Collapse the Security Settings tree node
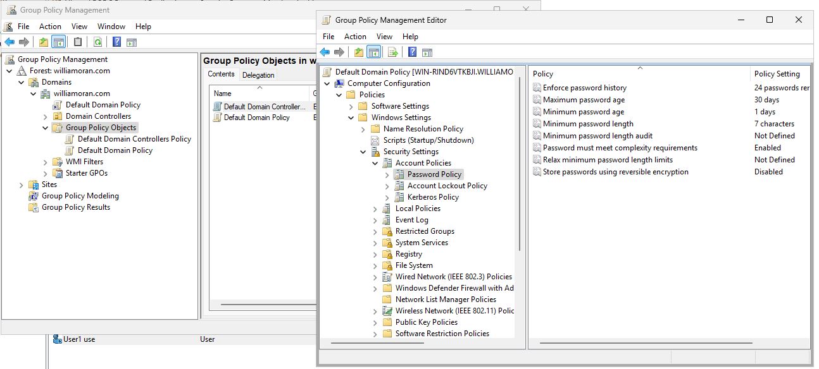The image size is (819, 369). click(363, 151)
